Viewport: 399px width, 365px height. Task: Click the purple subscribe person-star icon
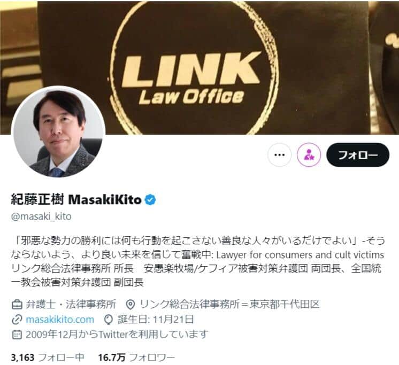pos(309,155)
